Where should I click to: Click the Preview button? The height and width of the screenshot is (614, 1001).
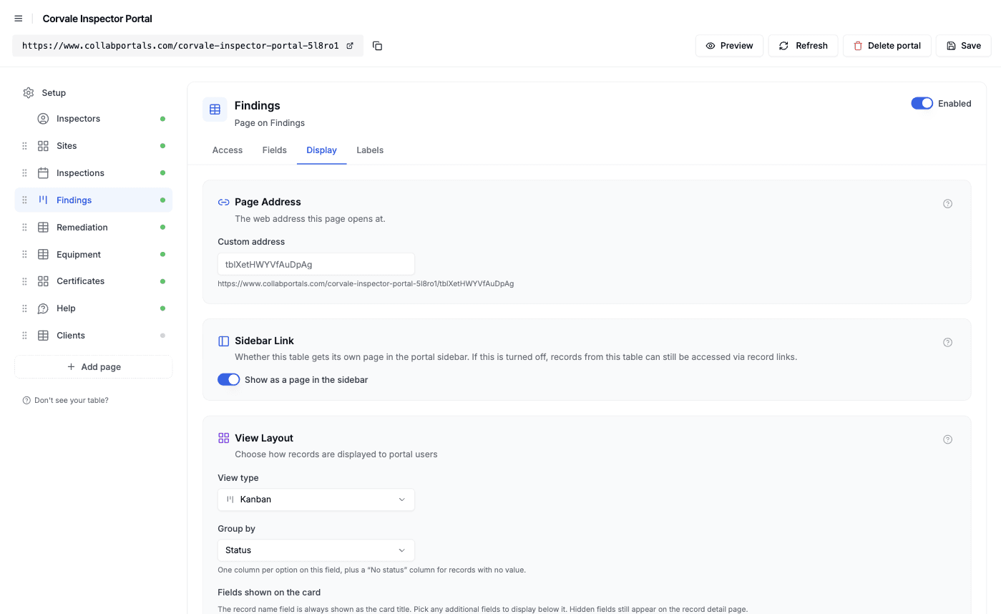click(x=729, y=46)
